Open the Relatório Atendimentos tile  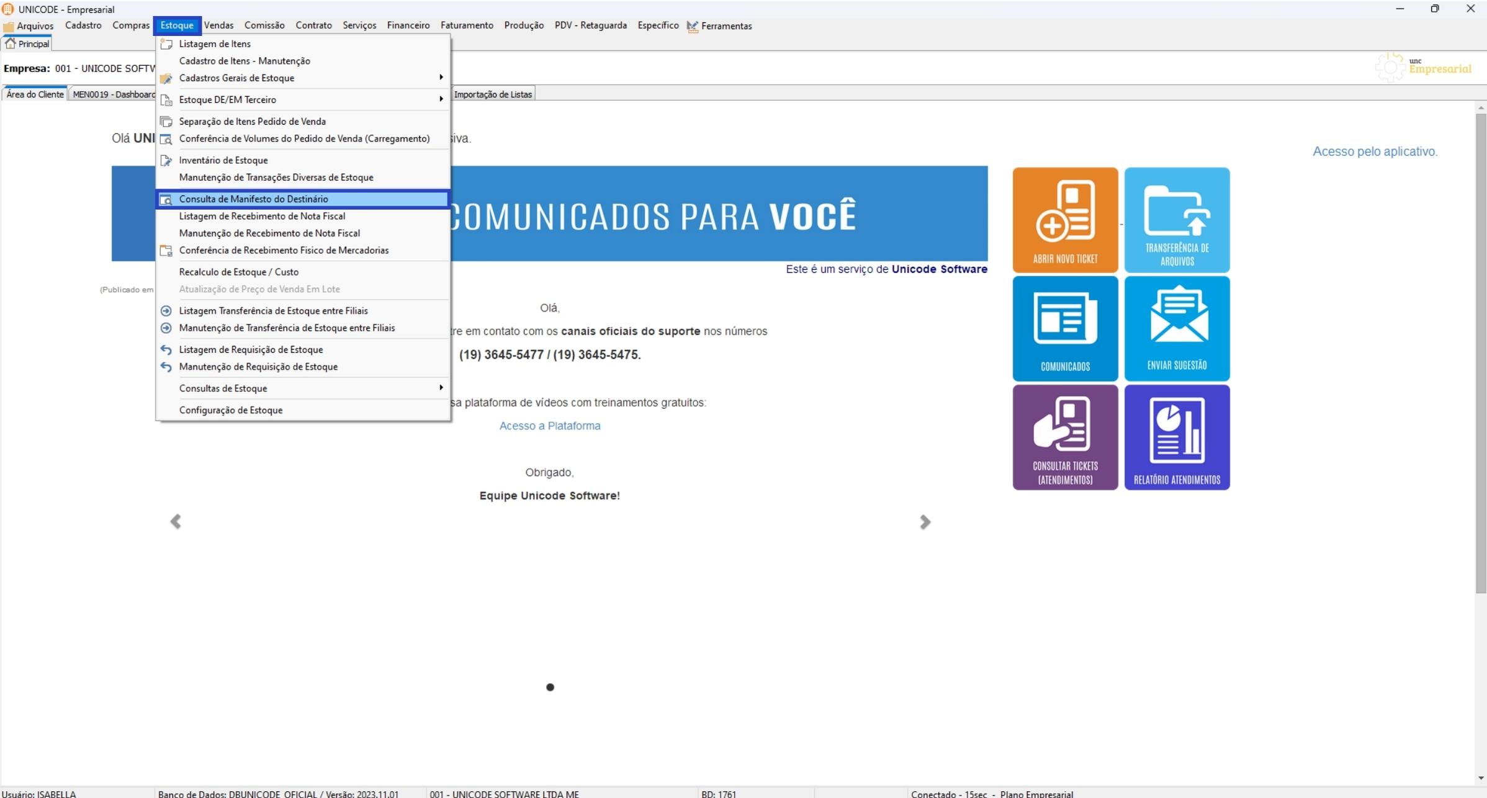pos(1177,437)
